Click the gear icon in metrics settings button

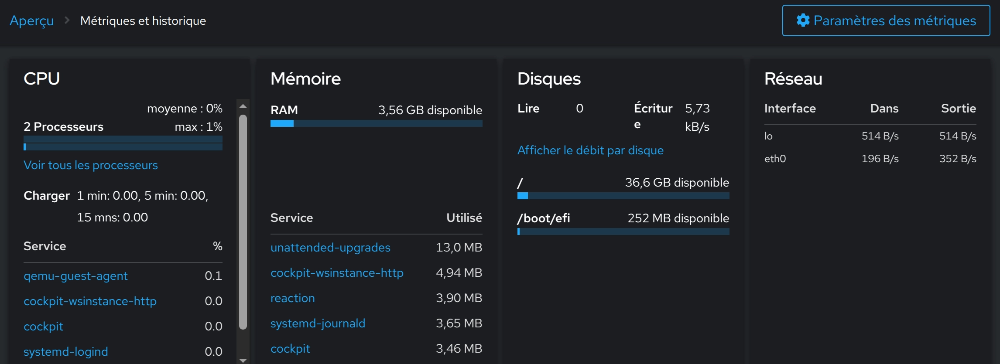coord(803,20)
